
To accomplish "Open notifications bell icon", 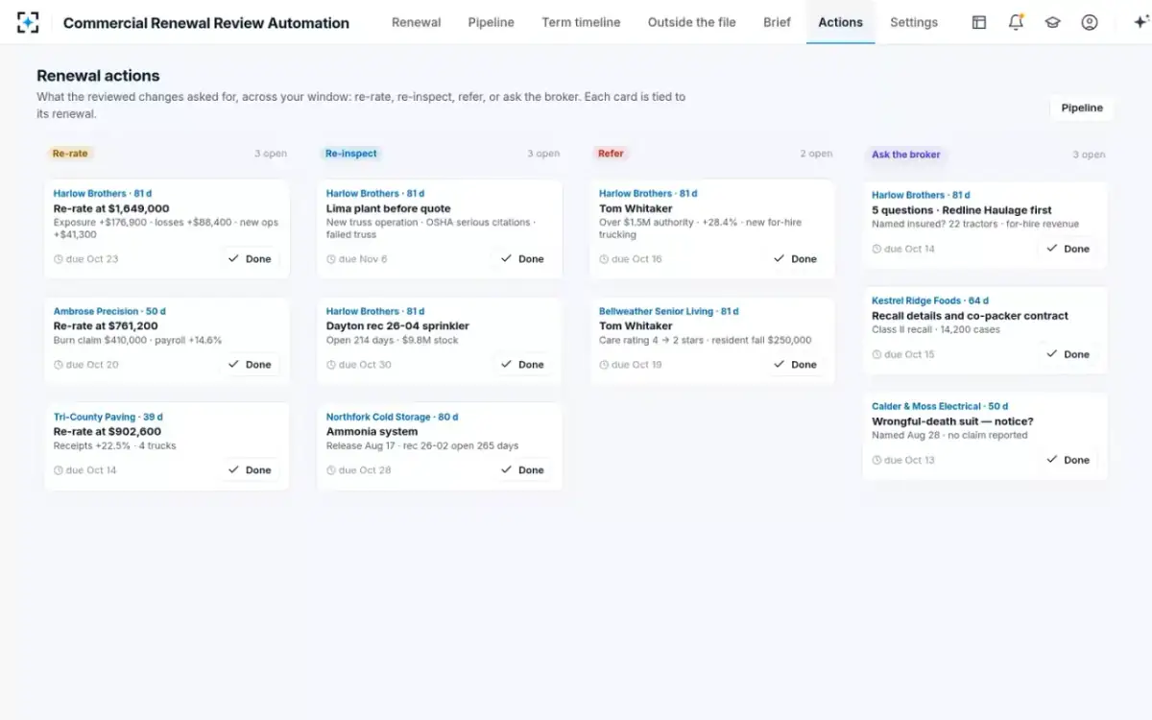I will click(1016, 22).
